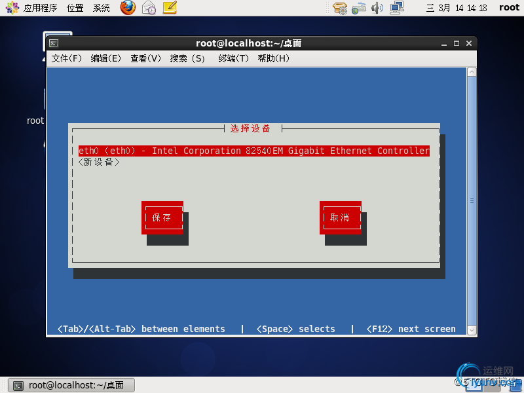Select the <新设备> entry

pos(99,162)
